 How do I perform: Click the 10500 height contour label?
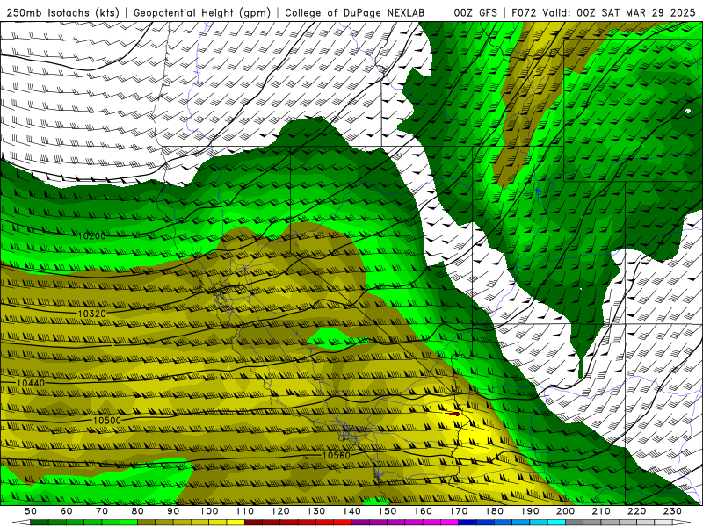tap(107, 421)
